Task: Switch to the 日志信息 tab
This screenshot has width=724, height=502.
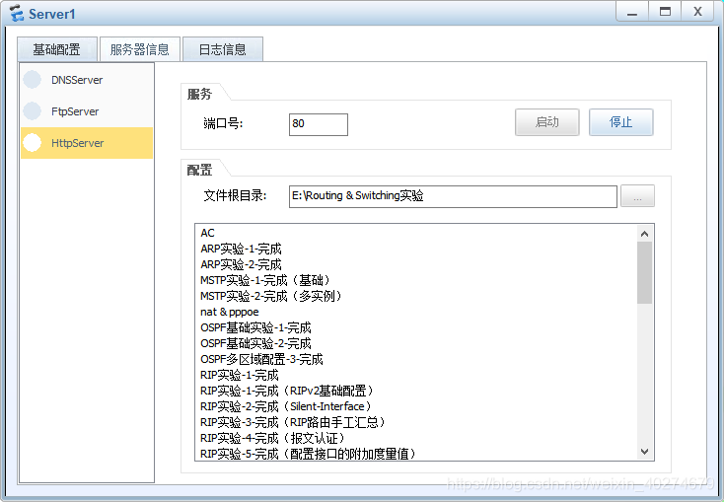Action: point(223,49)
